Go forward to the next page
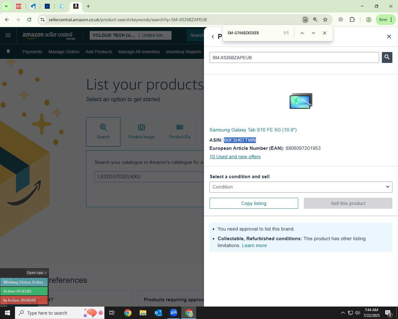Image resolution: width=398 pixels, height=319 pixels. (18, 20)
